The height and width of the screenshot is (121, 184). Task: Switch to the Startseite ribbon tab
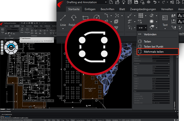tap(74, 9)
